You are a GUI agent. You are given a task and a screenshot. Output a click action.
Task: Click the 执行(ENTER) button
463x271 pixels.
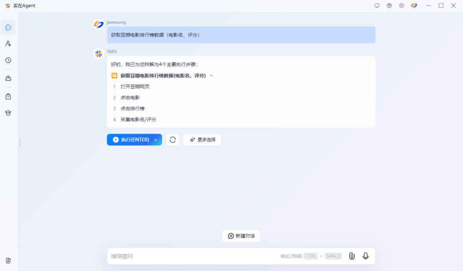click(130, 140)
